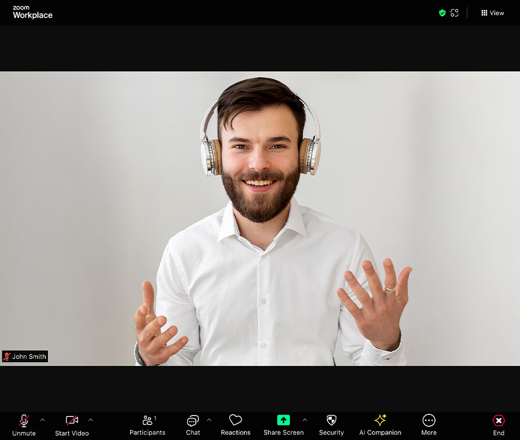520x440 pixels.
Task: End the meeting with the End button
Action: tap(498, 425)
